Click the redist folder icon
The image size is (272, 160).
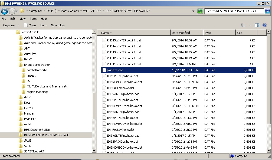[x=21, y=124]
